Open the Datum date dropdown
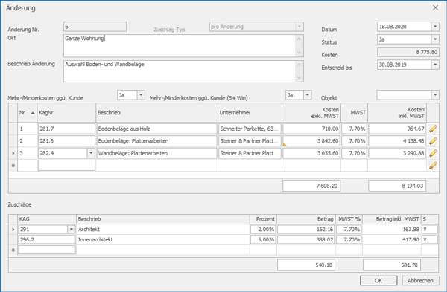447x292 pixels. click(435, 27)
